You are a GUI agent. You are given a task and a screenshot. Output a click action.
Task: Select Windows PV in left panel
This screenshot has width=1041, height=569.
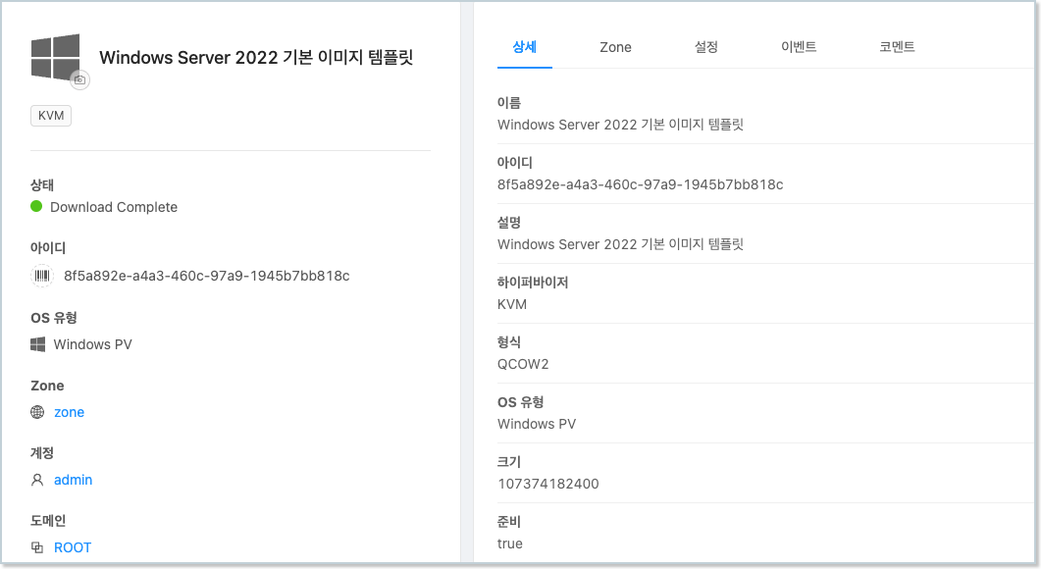coord(93,344)
